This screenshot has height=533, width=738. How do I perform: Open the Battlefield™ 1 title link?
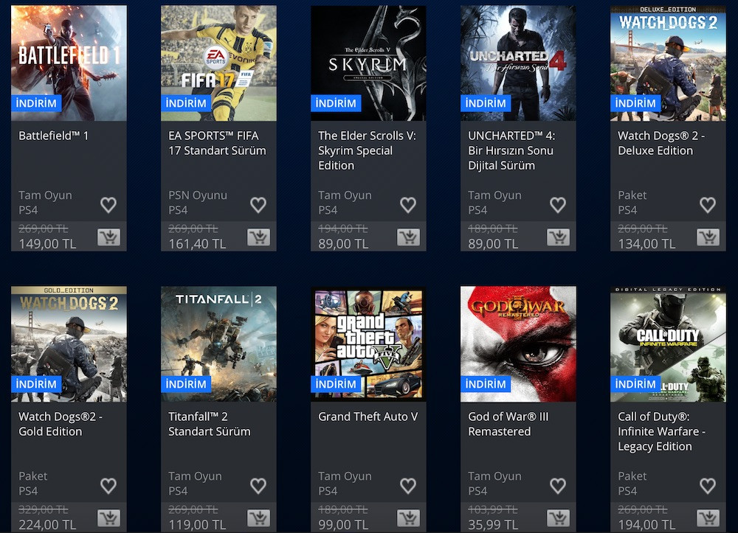click(x=54, y=136)
